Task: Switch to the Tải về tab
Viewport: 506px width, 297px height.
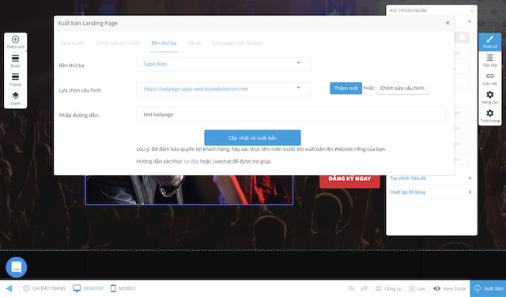Action: click(194, 43)
